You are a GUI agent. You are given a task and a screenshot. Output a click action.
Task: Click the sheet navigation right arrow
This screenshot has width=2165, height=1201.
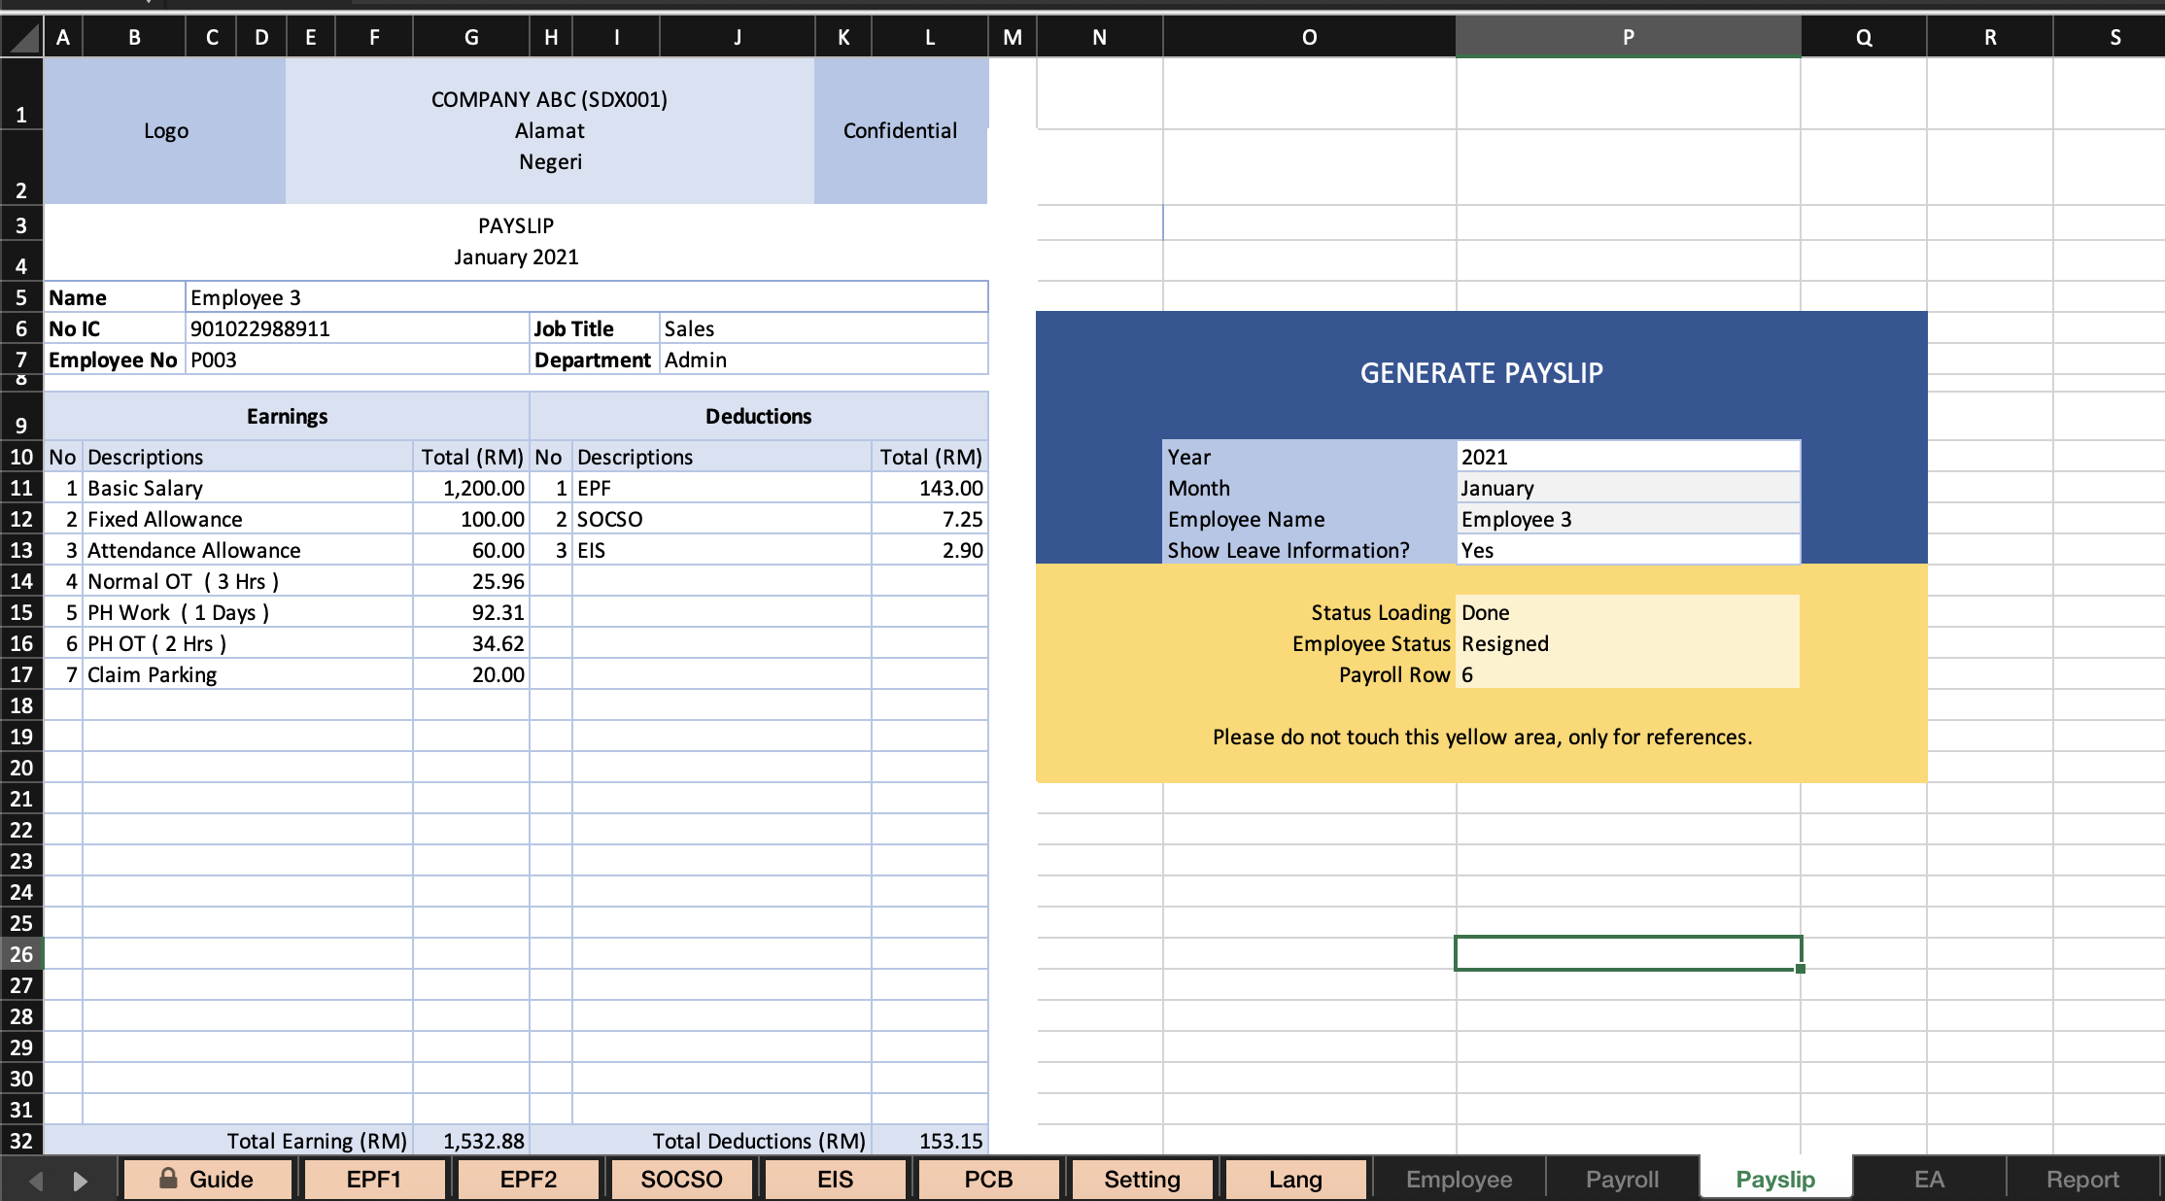click(81, 1181)
